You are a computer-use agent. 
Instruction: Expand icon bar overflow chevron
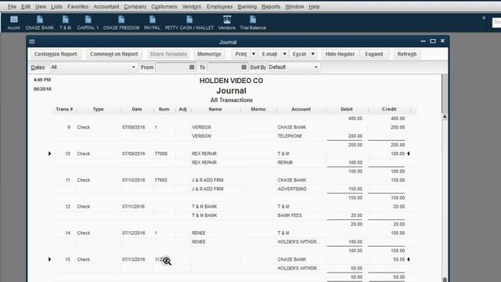tap(484, 18)
